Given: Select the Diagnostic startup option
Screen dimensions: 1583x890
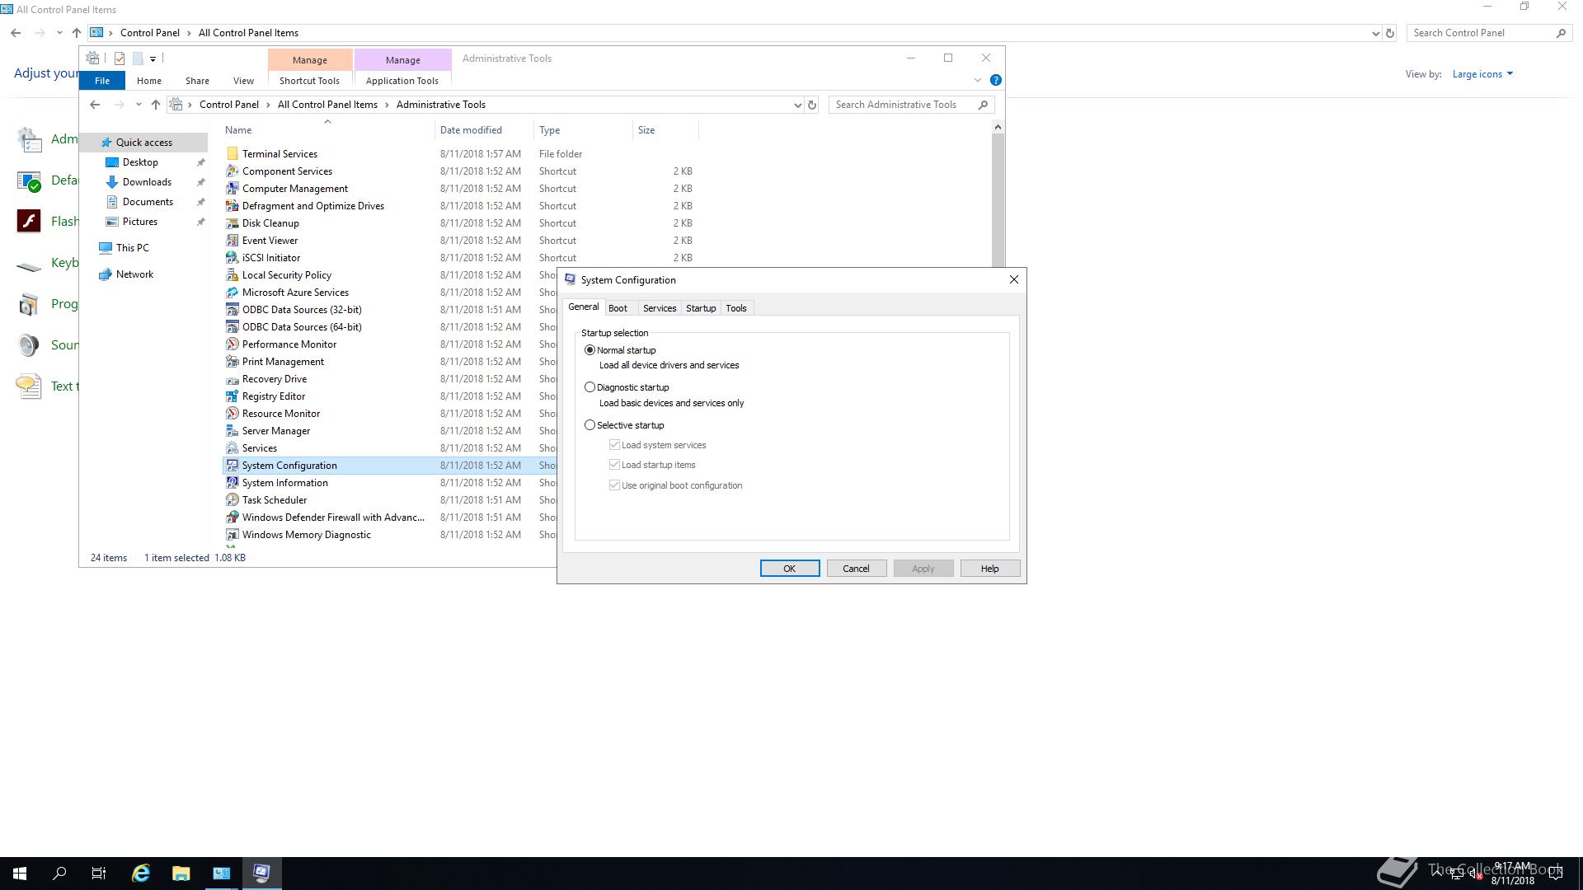Looking at the screenshot, I should [x=590, y=387].
